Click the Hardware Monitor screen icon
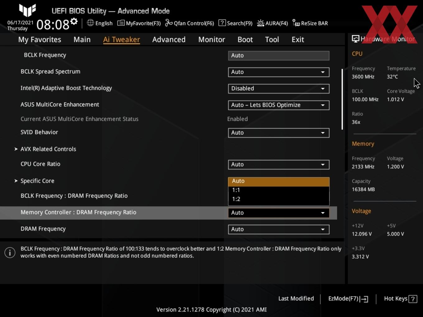 click(x=356, y=39)
